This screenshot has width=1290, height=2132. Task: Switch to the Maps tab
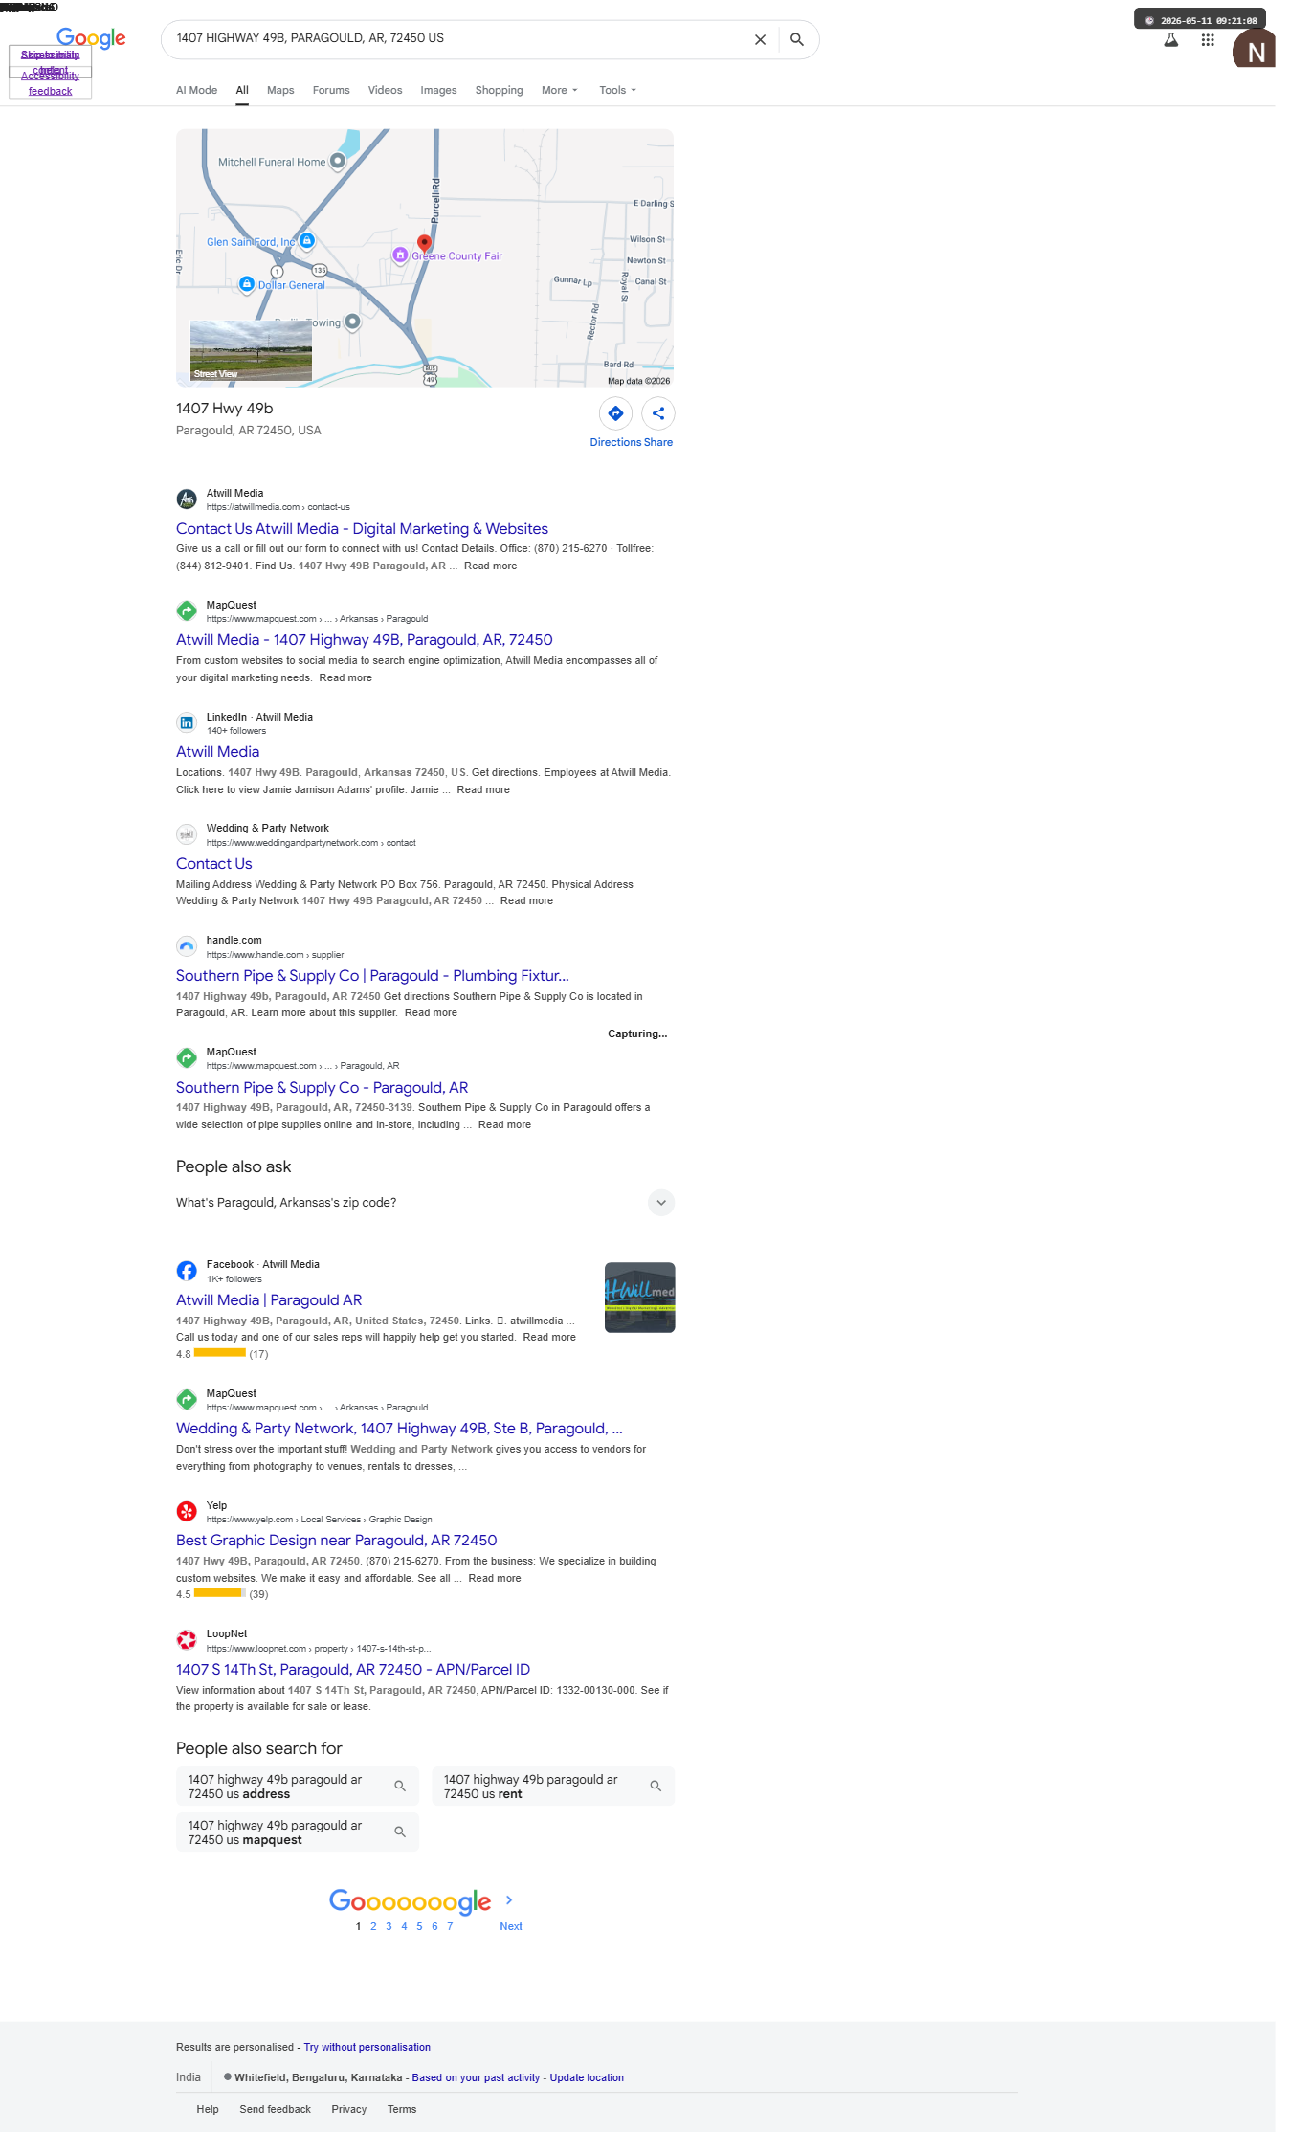click(280, 90)
